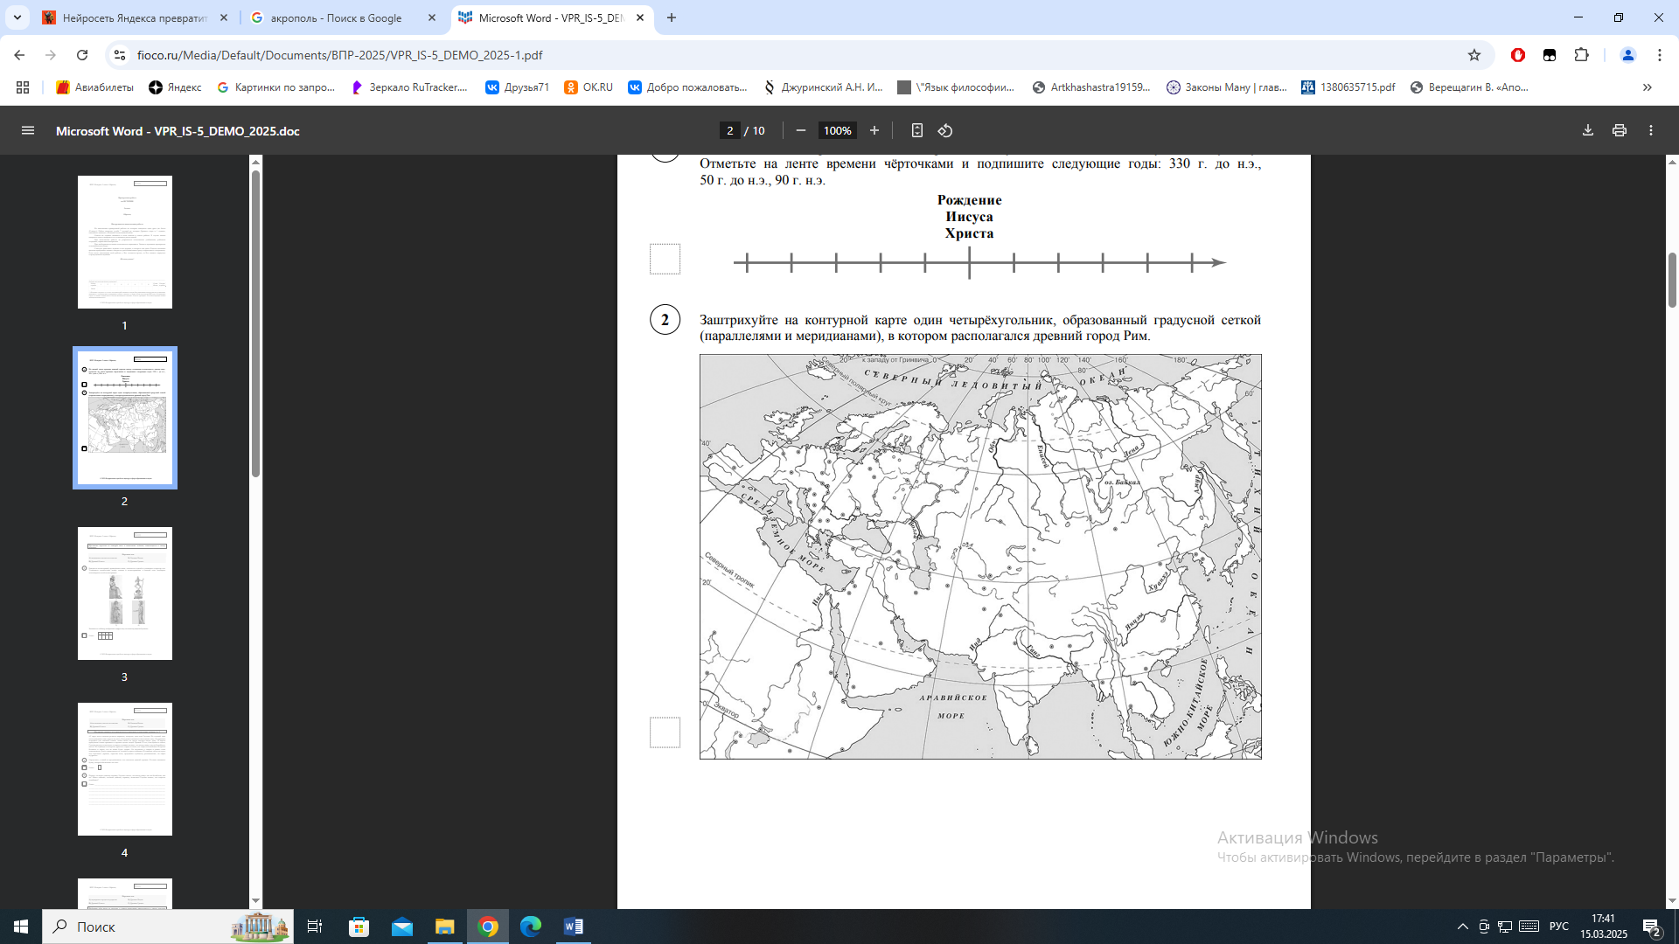The width and height of the screenshot is (1679, 944).
Task: Open the Друзья71 bookmark
Action: tap(517, 87)
